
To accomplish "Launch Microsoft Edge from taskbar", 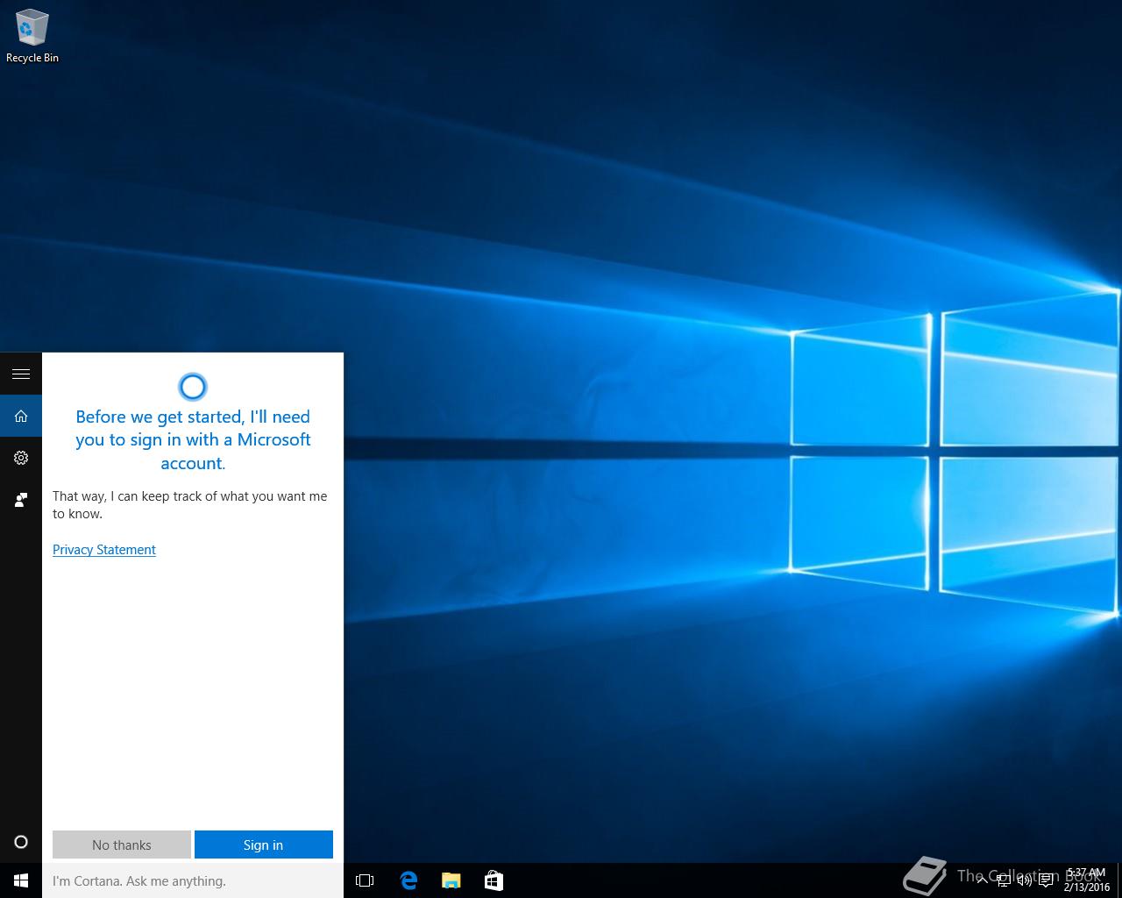I will [408, 880].
